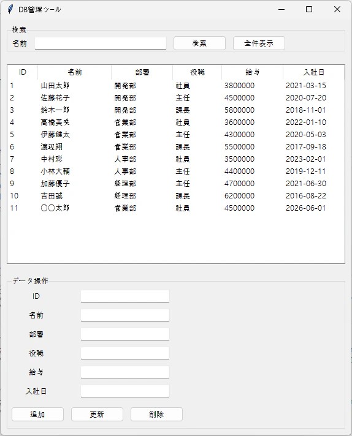The width and height of the screenshot is (352, 436).
Task: Click hire date 2026-06-01
Action: (306, 208)
